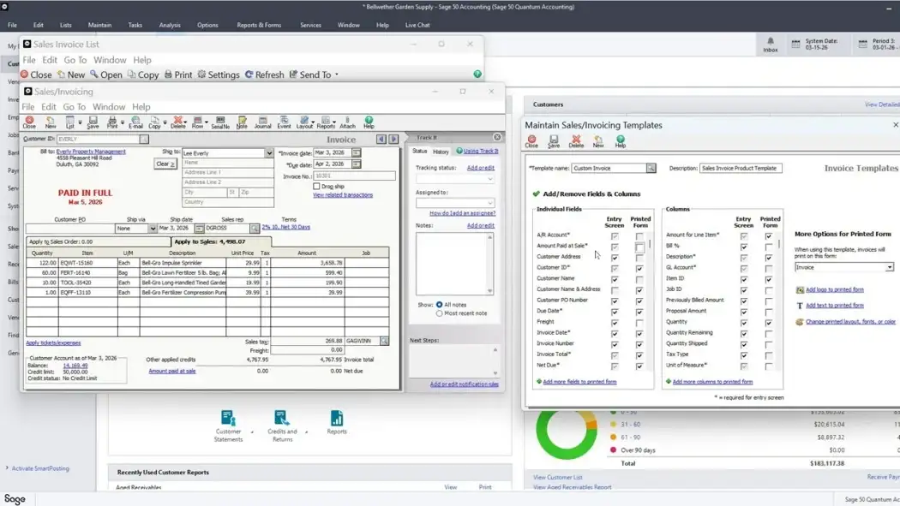This screenshot has height=506, width=900.
Task: Open List dropdown arrow in invoice toolbar
Action: [80, 122]
